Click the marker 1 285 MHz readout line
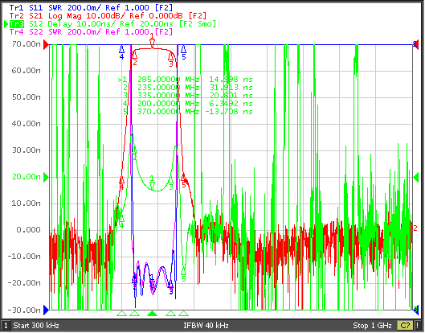This screenshot has height=333, width=425. [185, 80]
